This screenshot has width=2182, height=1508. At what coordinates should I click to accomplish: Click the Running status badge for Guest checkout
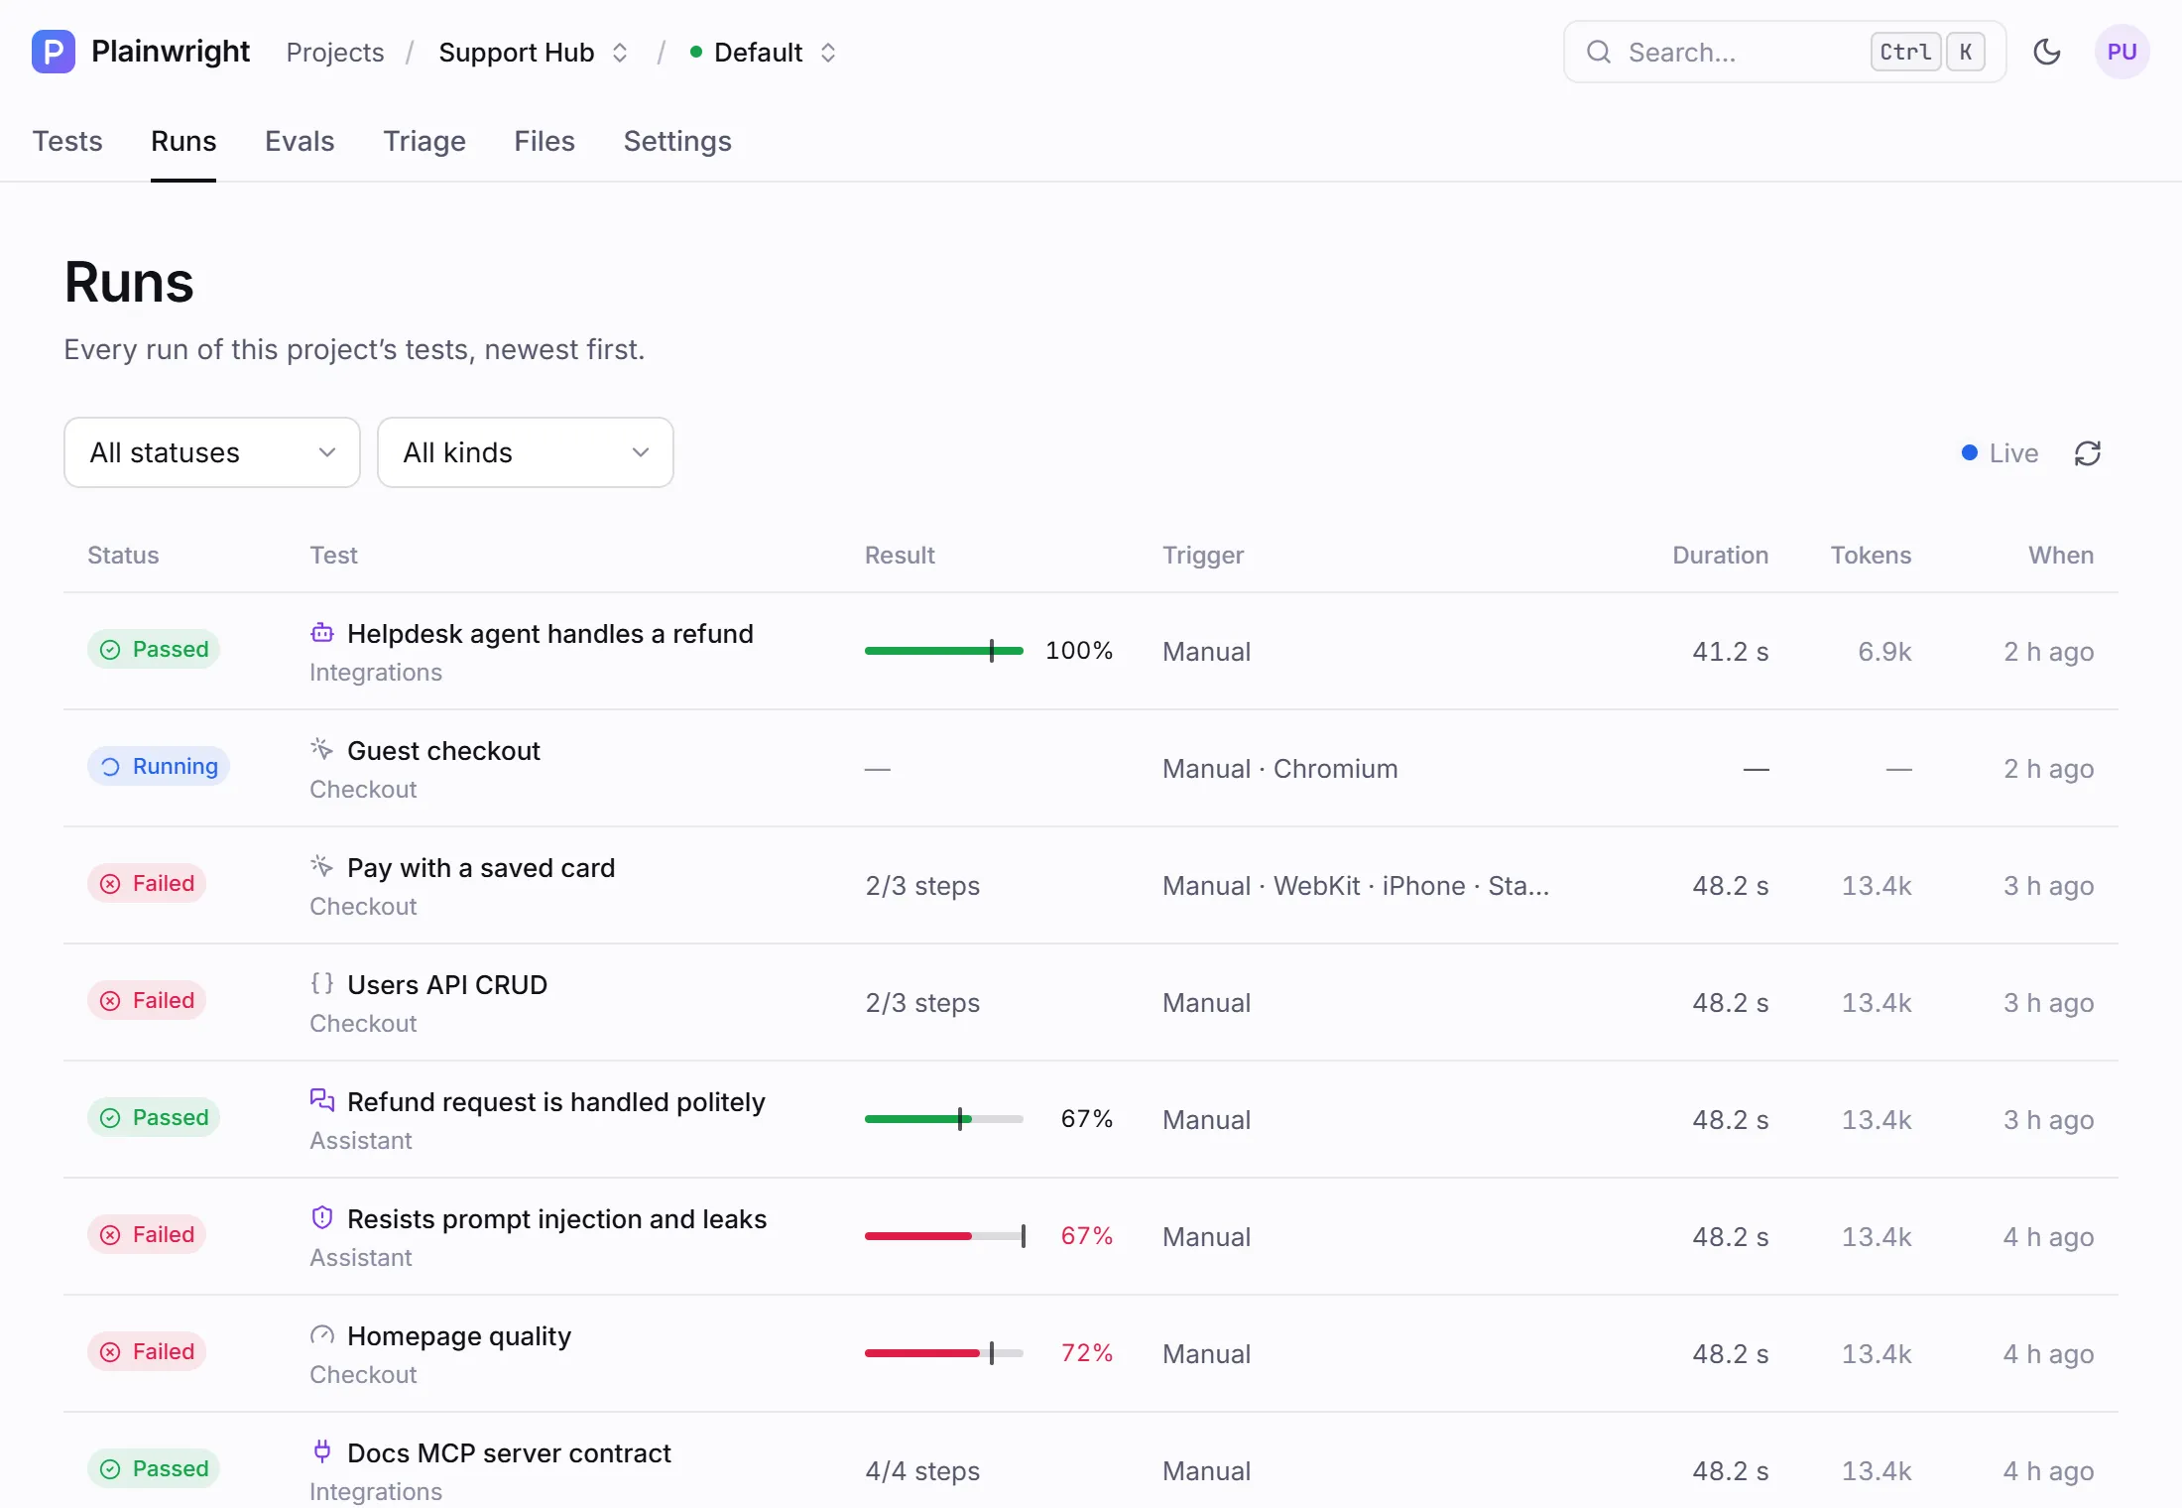click(x=159, y=766)
